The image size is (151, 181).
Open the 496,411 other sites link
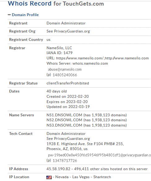coord(111,169)
